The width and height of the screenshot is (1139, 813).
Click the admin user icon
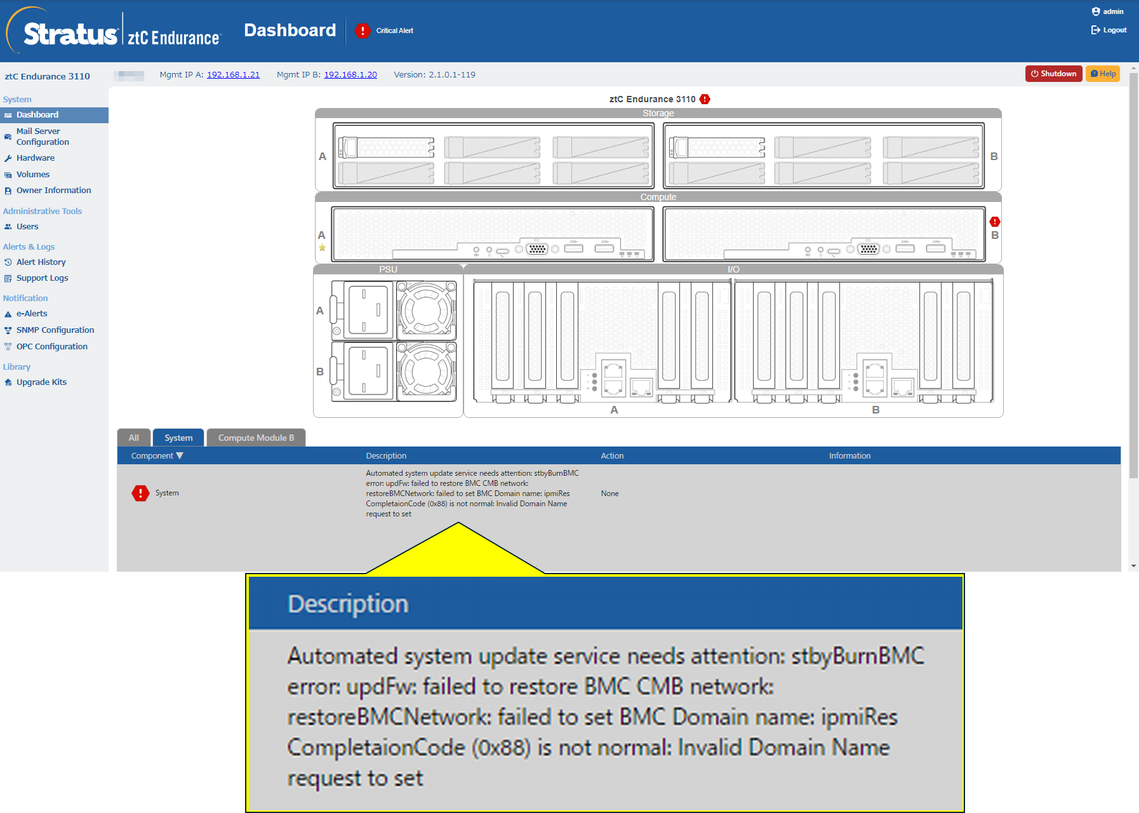(x=1095, y=11)
